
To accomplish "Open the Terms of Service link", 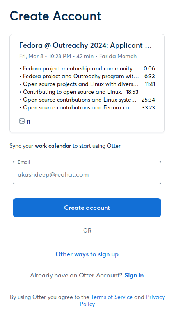I will tap(112, 297).
